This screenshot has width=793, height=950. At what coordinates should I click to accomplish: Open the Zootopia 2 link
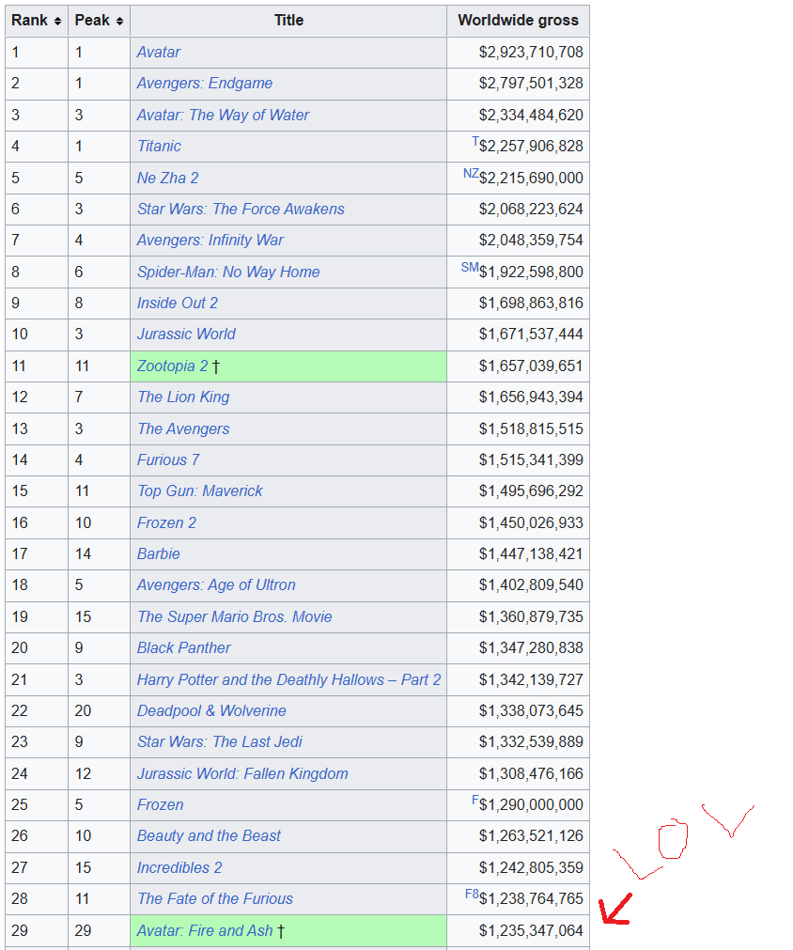(x=173, y=366)
